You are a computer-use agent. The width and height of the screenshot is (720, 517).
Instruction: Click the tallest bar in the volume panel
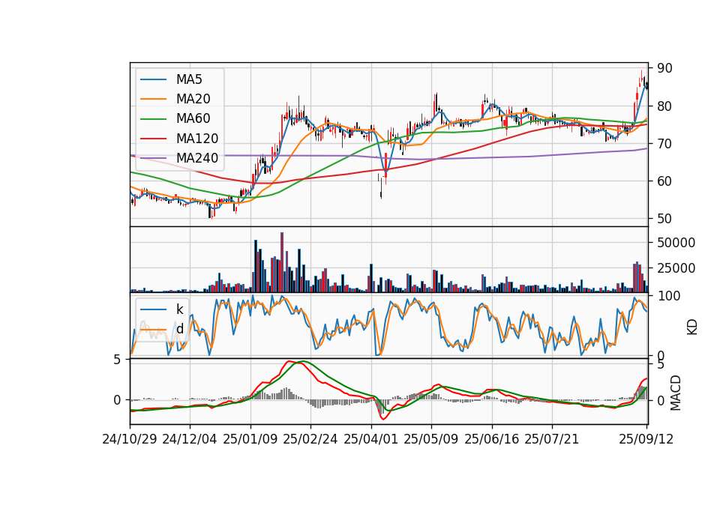click(282, 262)
